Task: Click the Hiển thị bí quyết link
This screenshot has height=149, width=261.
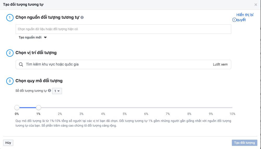Action: coord(245,17)
